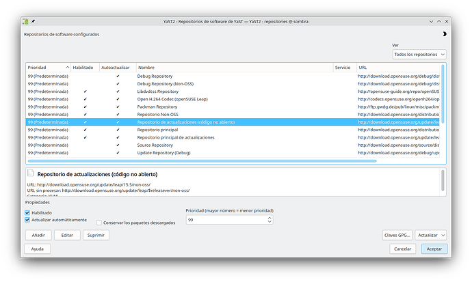Select the Repositorio Non-OSS row
Image resolution: width=472 pixels, height=282 pixels.
tap(233, 115)
